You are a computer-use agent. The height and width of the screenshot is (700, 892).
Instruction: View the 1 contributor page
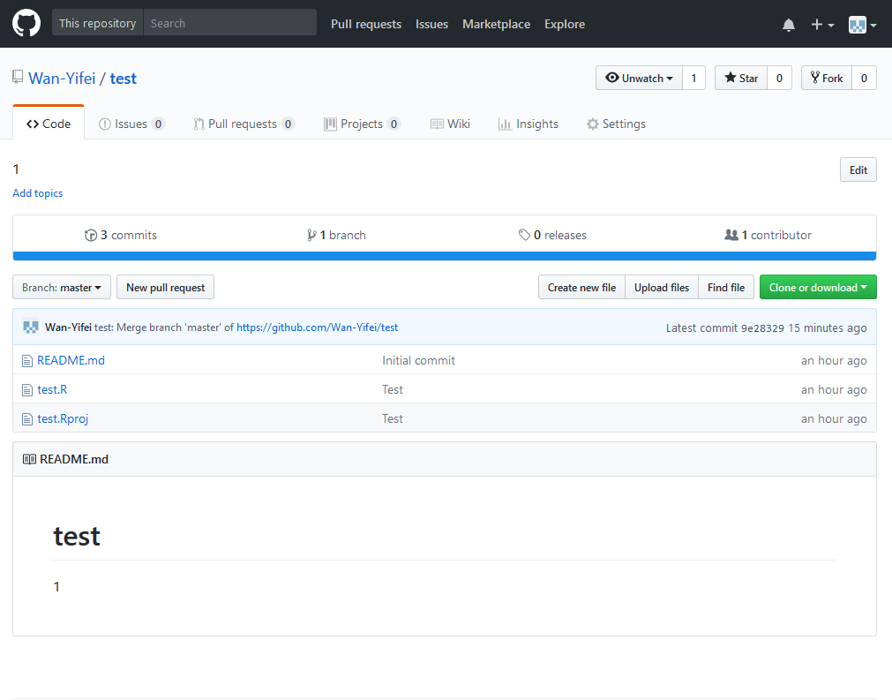tap(768, 235)
